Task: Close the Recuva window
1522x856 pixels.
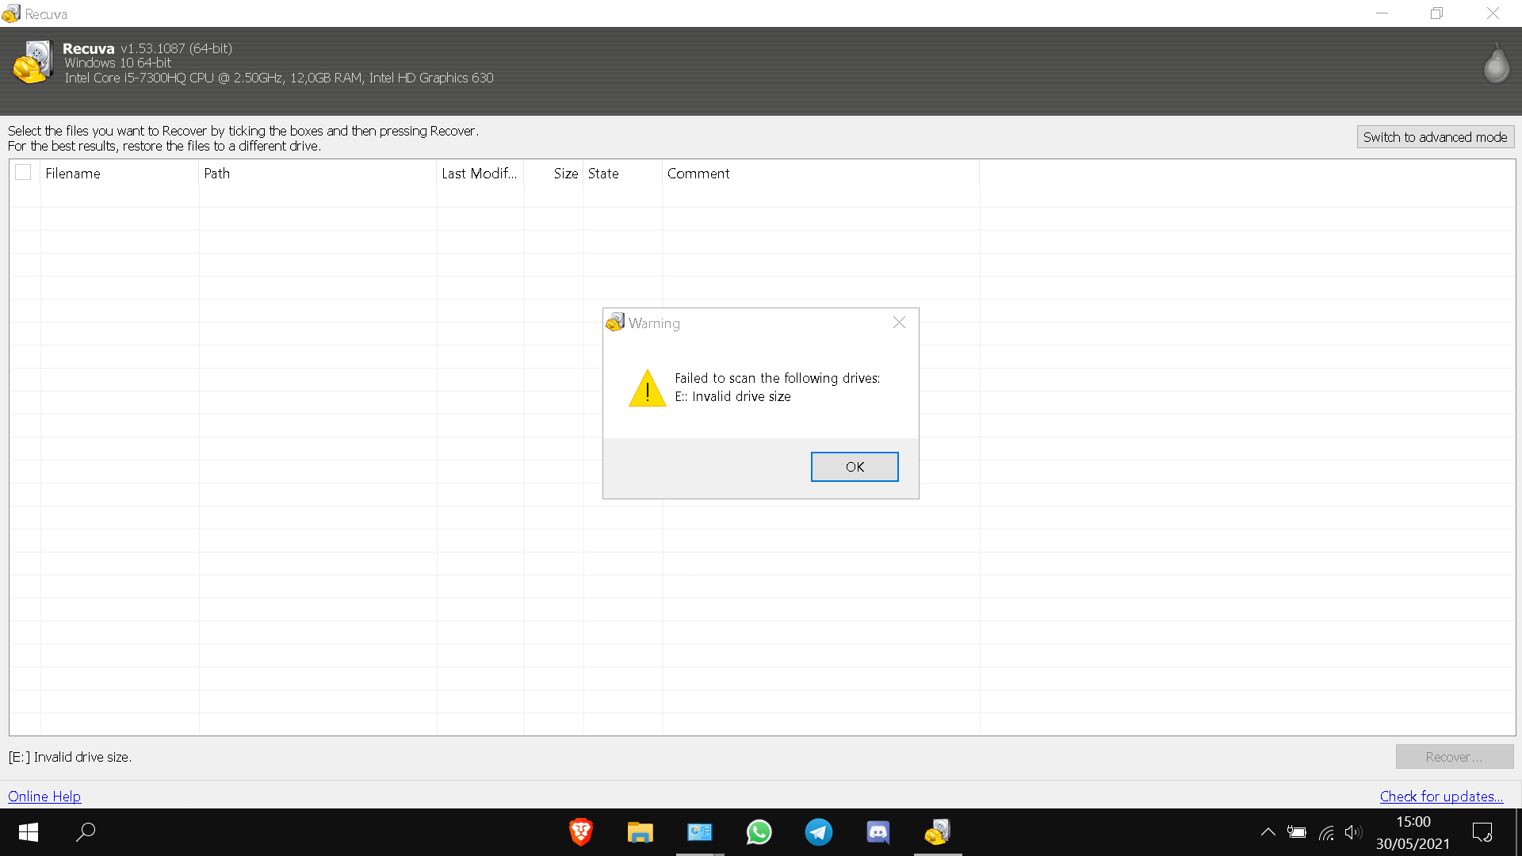Action: point(1493,13)
